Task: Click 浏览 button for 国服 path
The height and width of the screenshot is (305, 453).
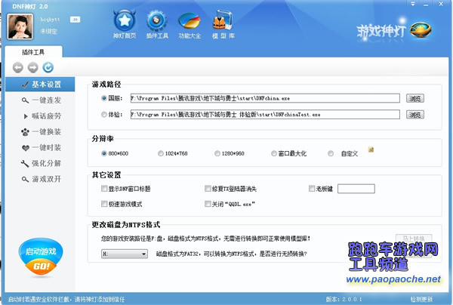Action: point(415,98)
